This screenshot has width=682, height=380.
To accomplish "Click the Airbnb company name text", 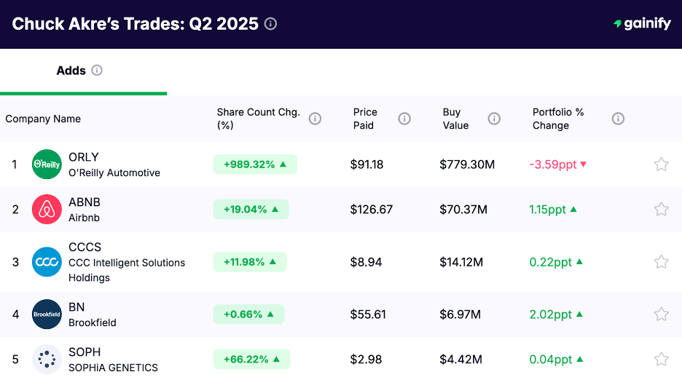I will coord(84,218).
